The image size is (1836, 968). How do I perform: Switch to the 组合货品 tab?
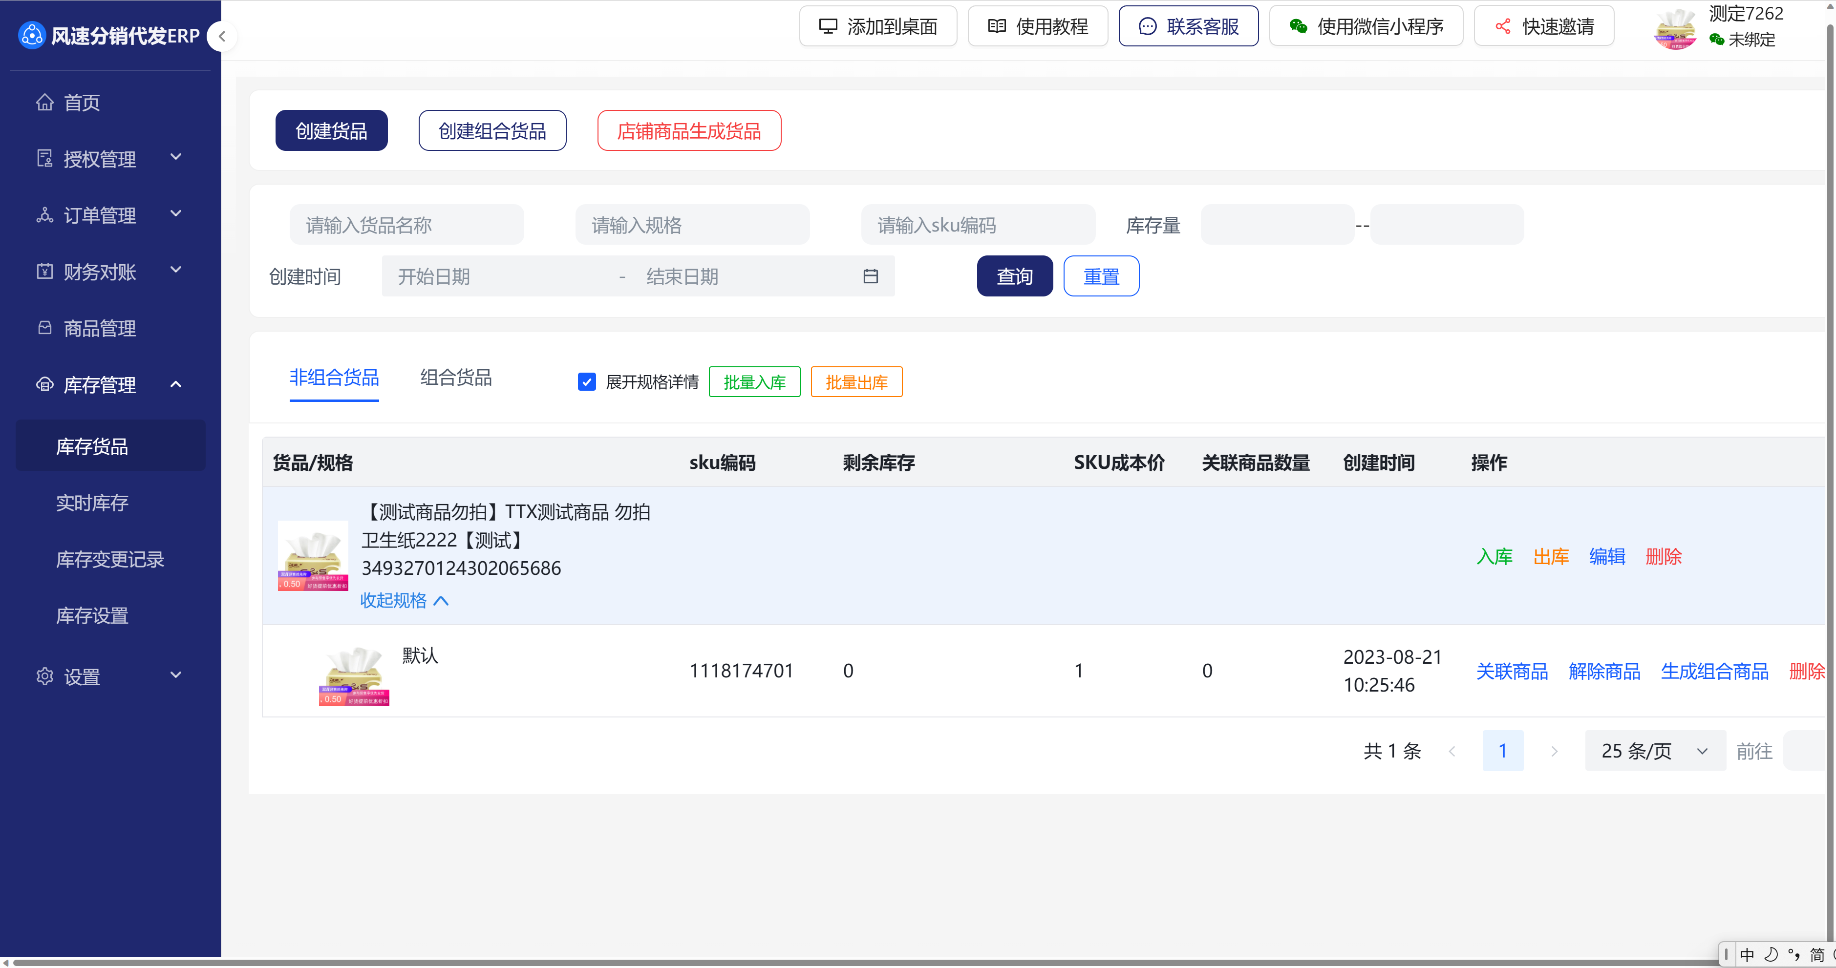[456, 378]
